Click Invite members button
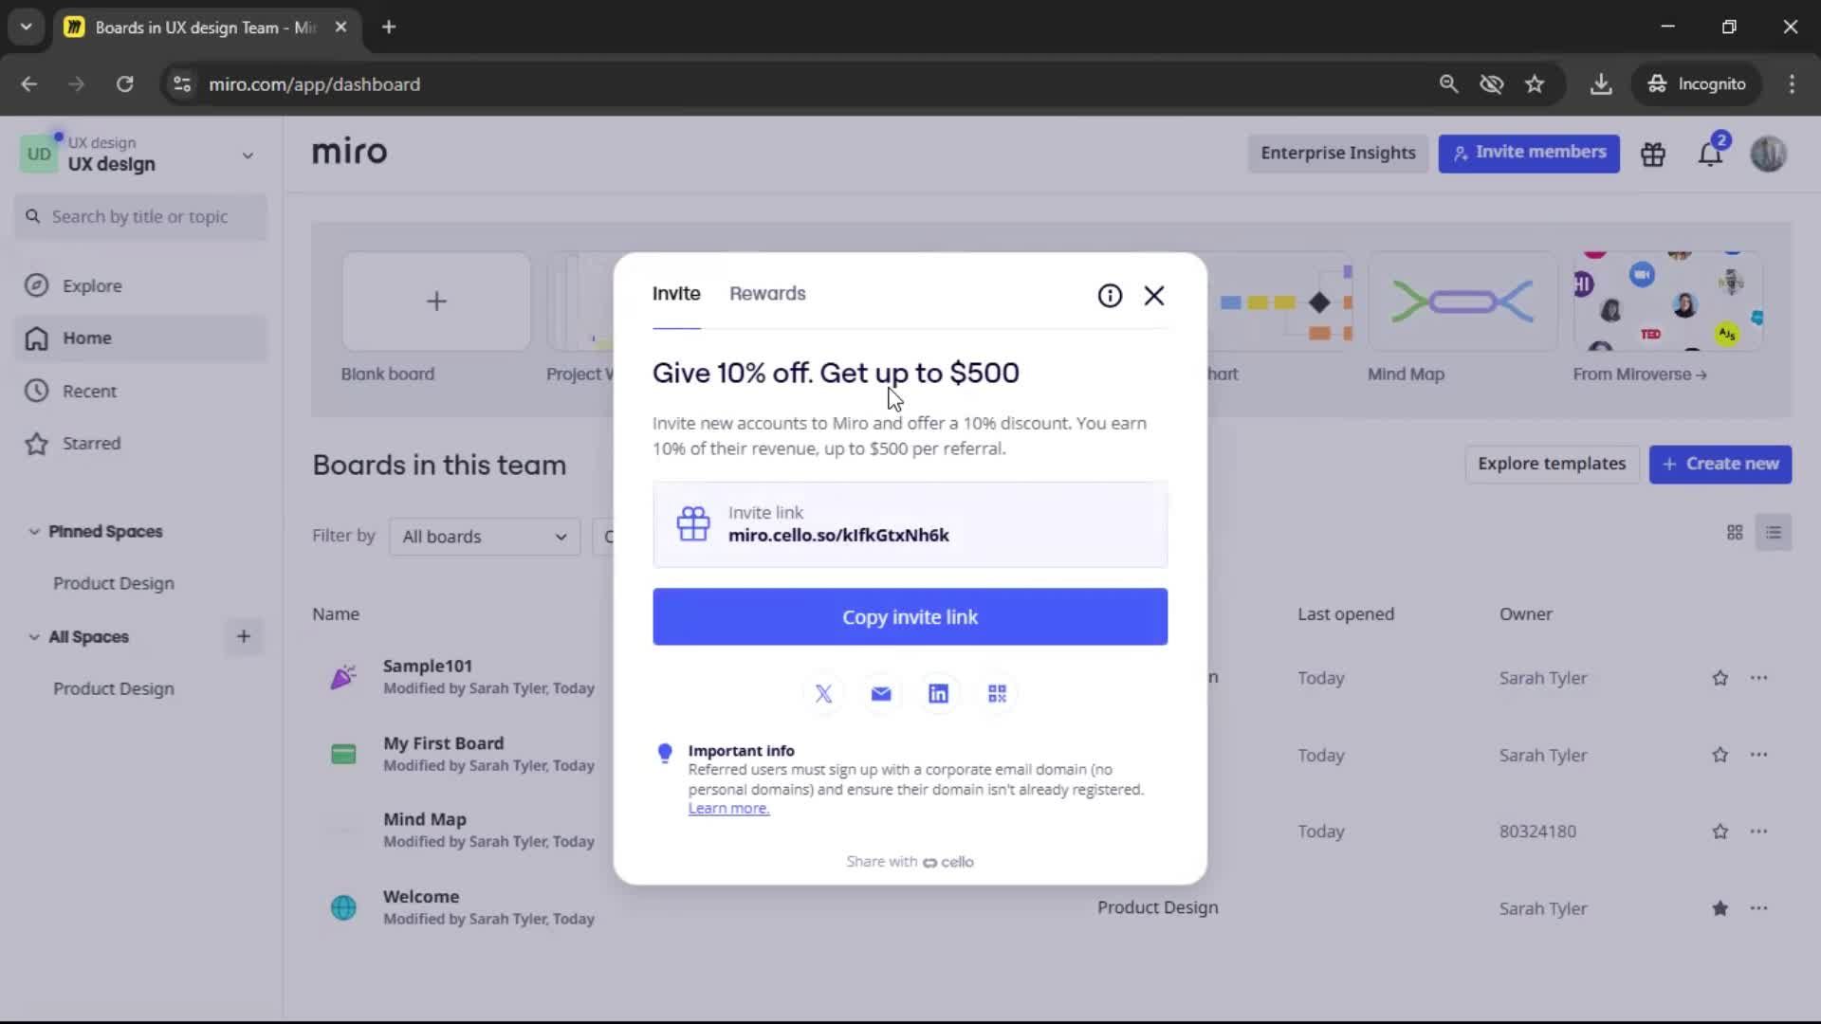Screen dimensions: 1821x1024 1528,153
